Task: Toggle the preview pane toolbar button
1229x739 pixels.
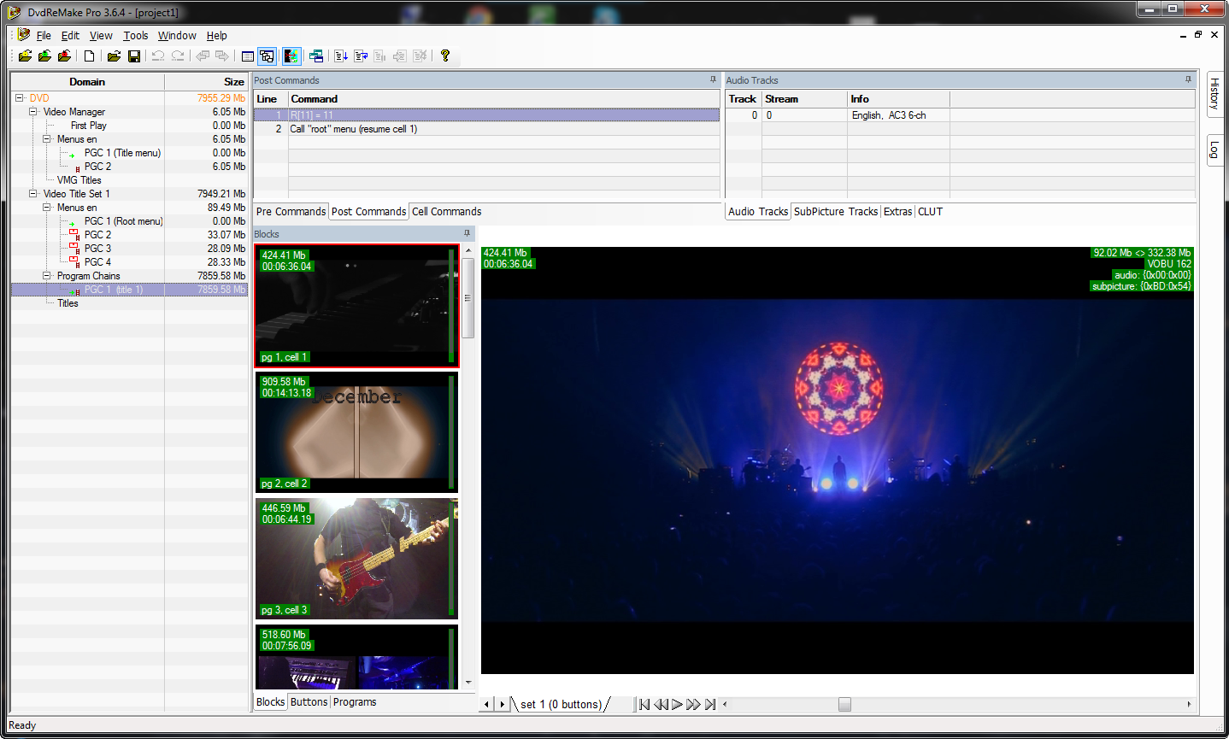Action: click(x=291, y=56)
